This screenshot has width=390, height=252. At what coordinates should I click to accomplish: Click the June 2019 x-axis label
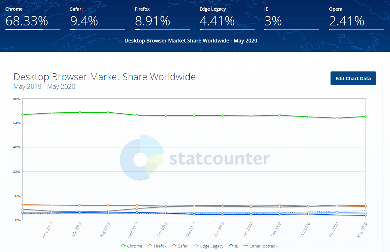[x=47, y=231]
